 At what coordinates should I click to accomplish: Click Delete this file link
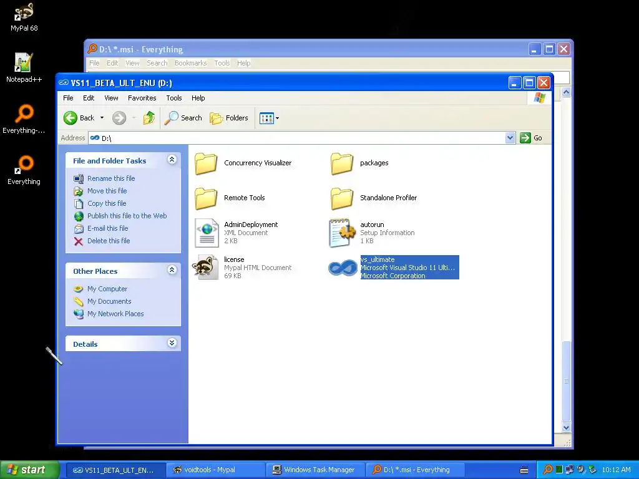point(109,241)
